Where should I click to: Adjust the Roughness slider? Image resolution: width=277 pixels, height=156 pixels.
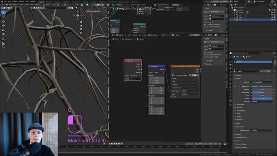pos(262,92)
